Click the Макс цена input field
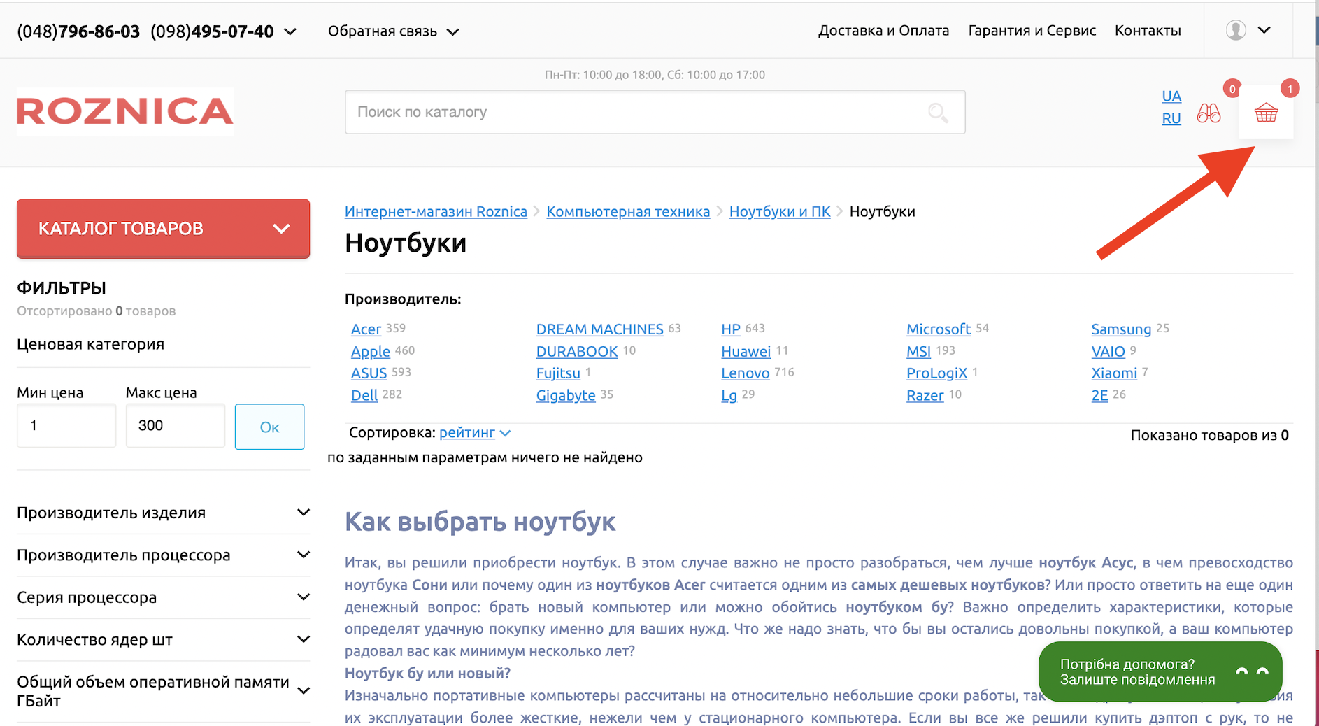 [x=175, y=425]
